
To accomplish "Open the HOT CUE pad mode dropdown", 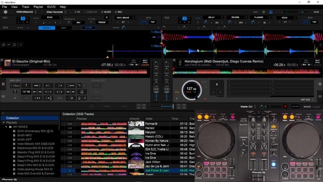I will click(307, 100).
